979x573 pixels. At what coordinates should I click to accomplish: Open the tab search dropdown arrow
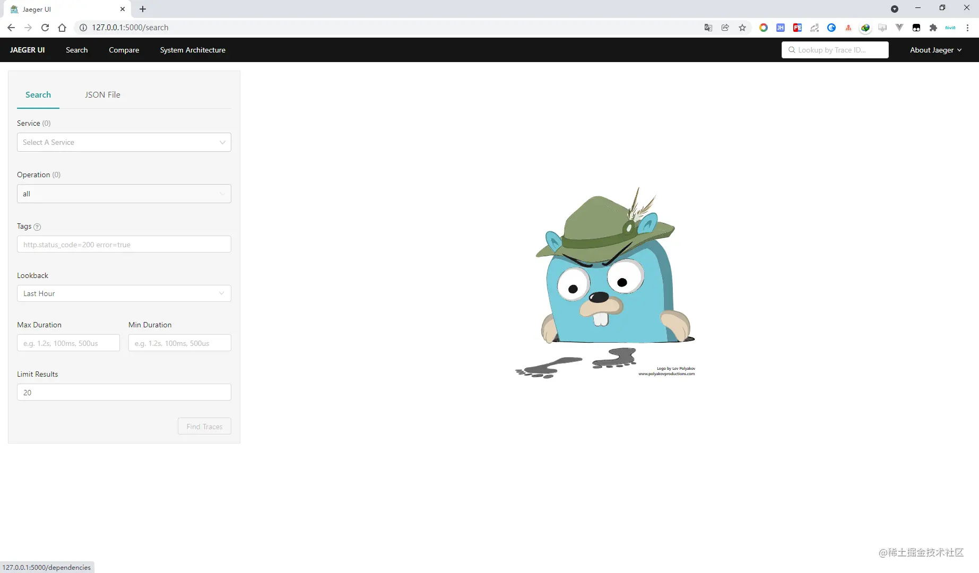coord(895,9)
